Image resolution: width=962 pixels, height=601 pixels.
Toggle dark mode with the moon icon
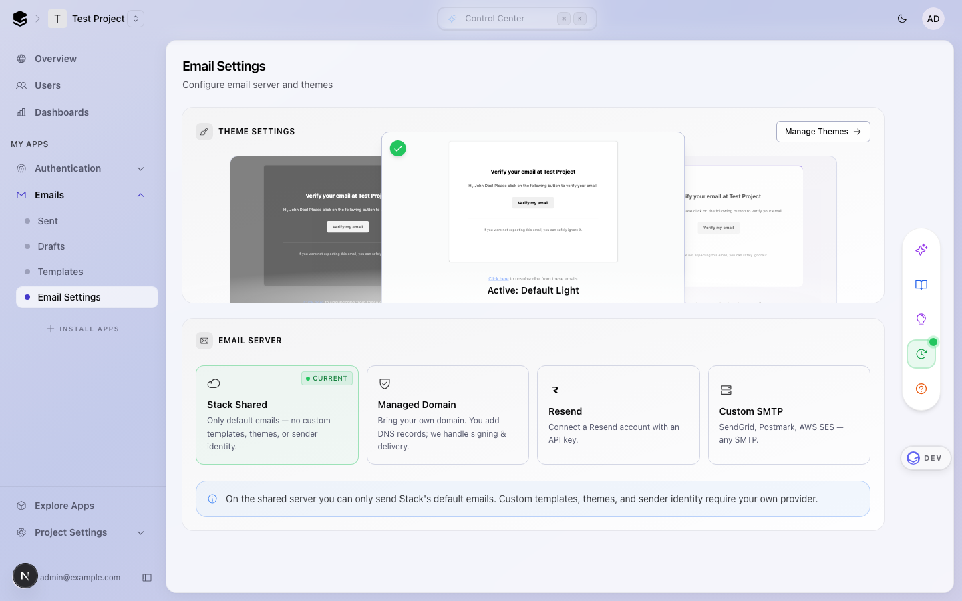point(902,19)
